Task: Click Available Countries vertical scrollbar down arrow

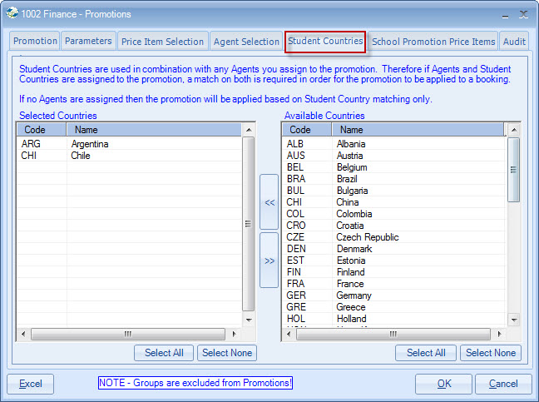Action: click(x=513, y=319)
